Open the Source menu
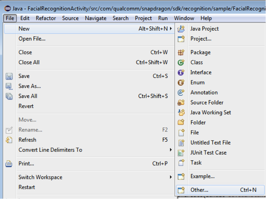Viewport: 266px width, 199px height. (x=71, y=18)
